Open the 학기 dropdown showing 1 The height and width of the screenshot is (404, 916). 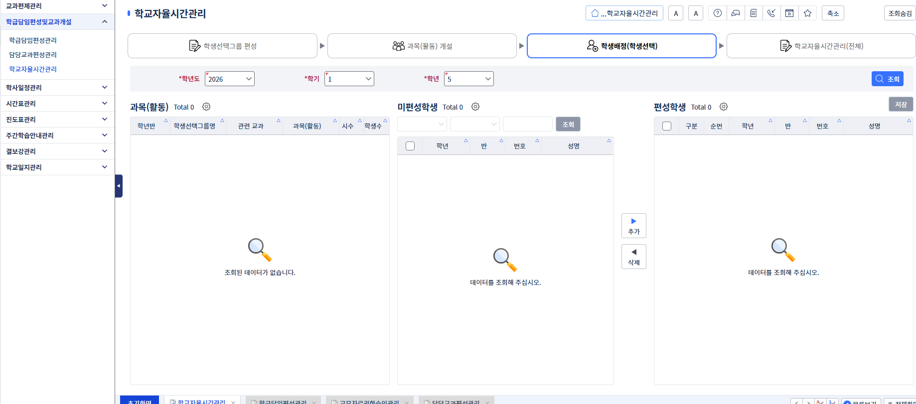pyautogui.click(x=349, y=79)
